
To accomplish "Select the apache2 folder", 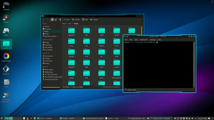I will click(71, 32).
